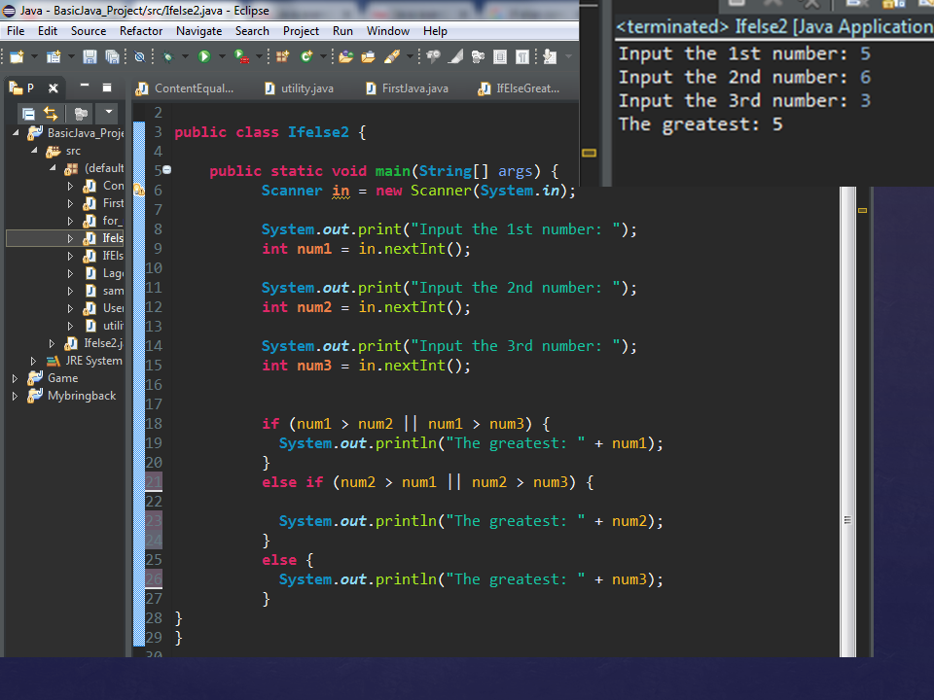
Task: Collapse all projects in Package Explorer
Action: click(29, 114)
